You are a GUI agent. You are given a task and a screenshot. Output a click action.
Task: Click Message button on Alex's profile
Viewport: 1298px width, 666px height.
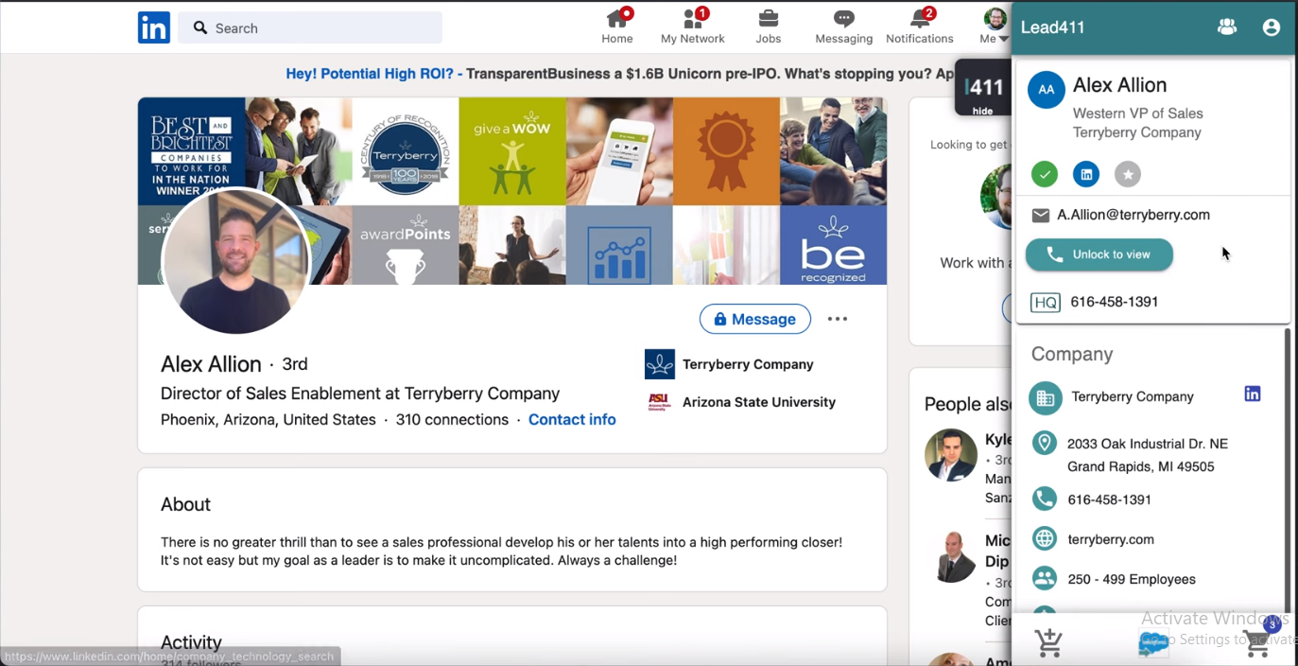tap(754, 319)
